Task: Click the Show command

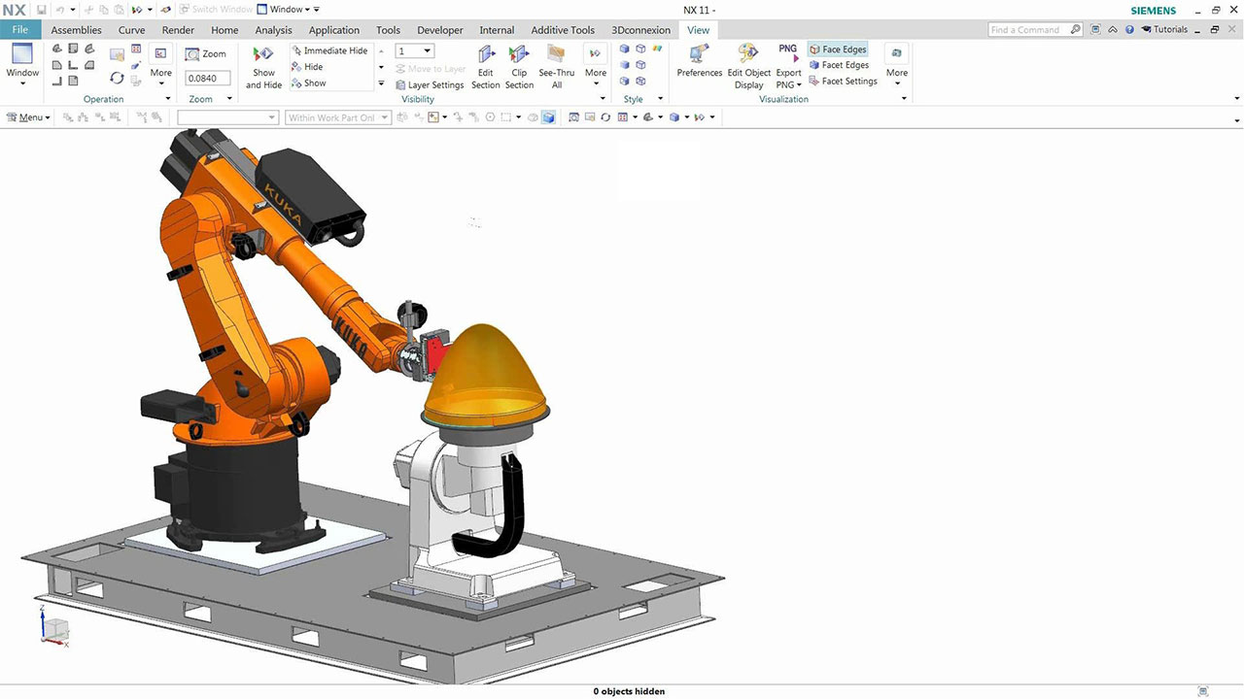Action: (309, 83)
